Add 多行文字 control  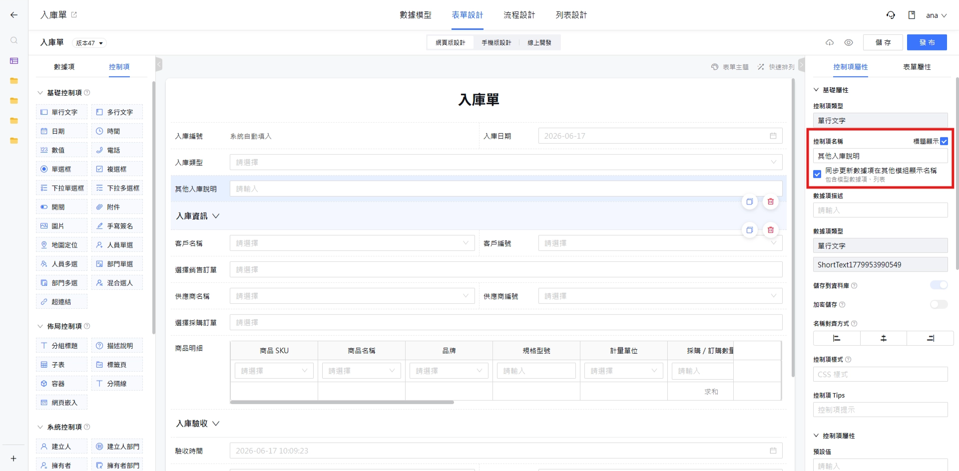point(117,112)
